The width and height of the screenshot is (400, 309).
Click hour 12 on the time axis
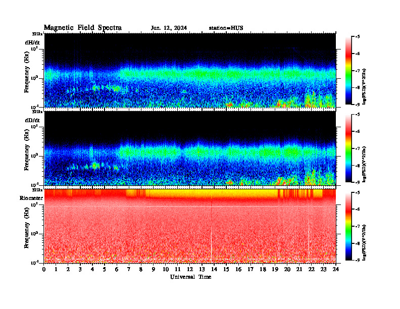[x=190, y=270]
